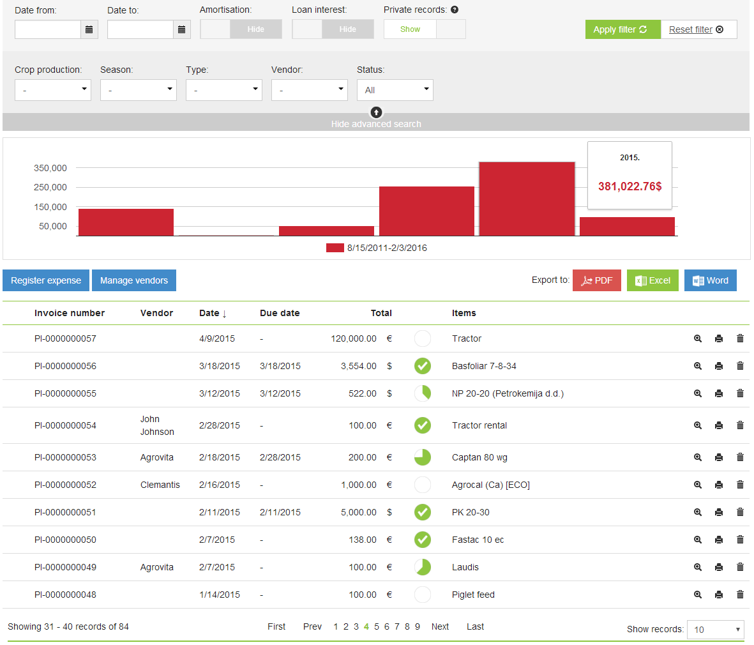This screenshot has width=754, height=645.
Task: Click the tallest red chart bar
Action: [x=527, y=199]
